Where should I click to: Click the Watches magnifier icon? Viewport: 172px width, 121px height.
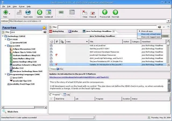tap(4, 111)
